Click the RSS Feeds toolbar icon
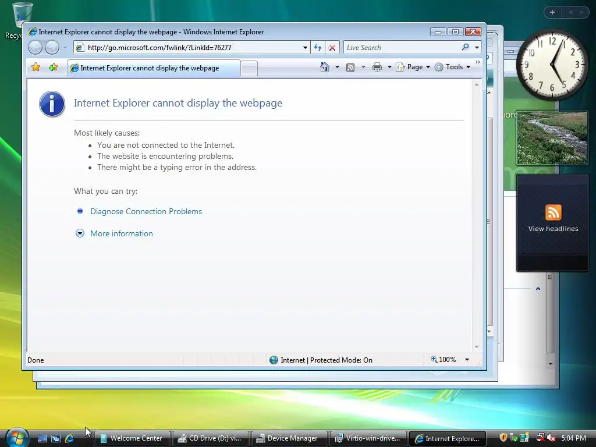596x447 pixels. pyautogui.click(x=350, y=68)
